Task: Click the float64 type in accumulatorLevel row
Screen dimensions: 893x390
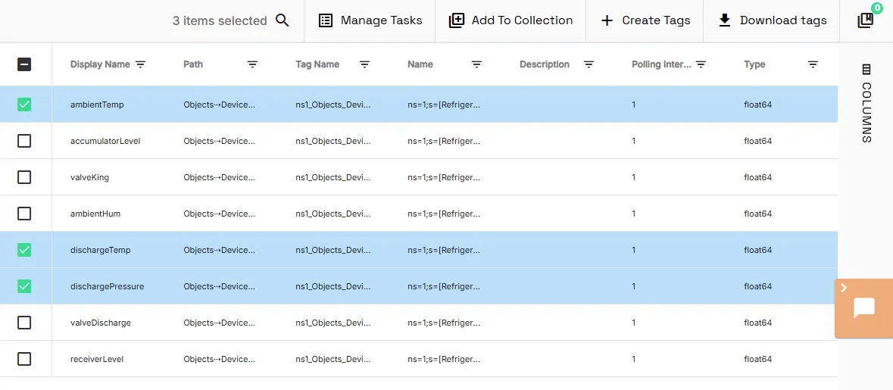Action: pyautogui.click(x=758, y=141)
